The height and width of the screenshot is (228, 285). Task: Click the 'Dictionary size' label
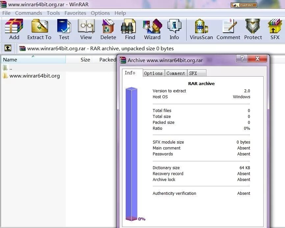[166, 168]
